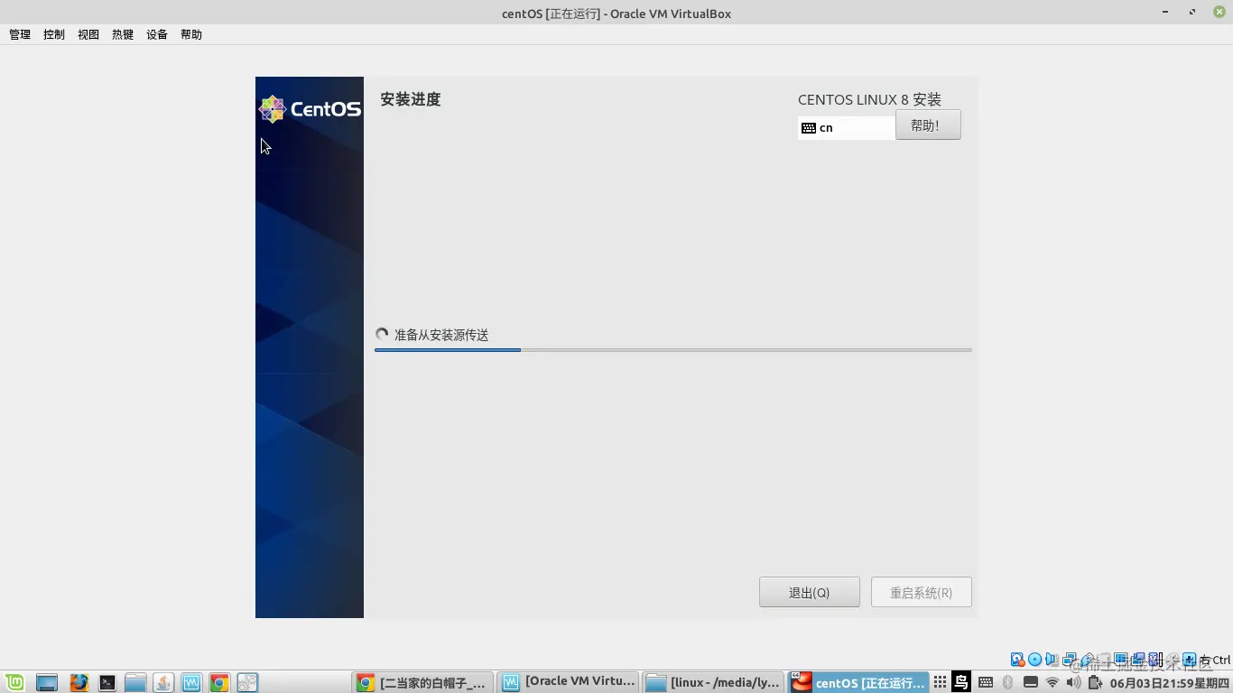Click the centOS [正在运行] taskbar window button
The width and height of the screenshot is (1233, 693).
tap(858, 682)
